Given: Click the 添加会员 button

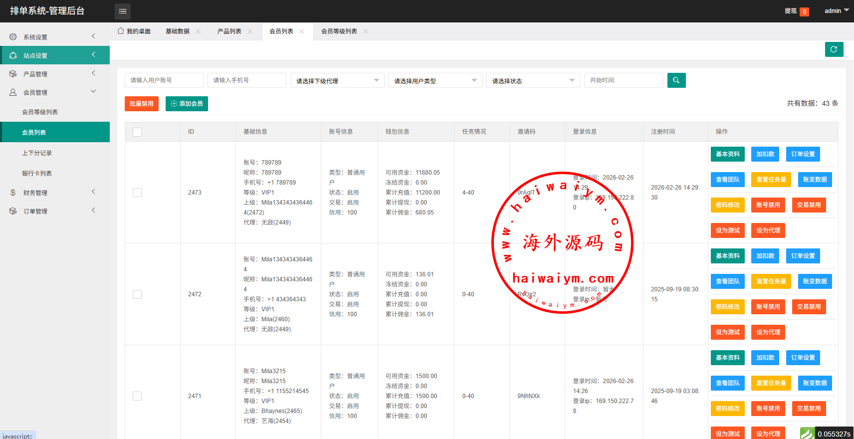Looking at the screenshot, I should point(187,104).
